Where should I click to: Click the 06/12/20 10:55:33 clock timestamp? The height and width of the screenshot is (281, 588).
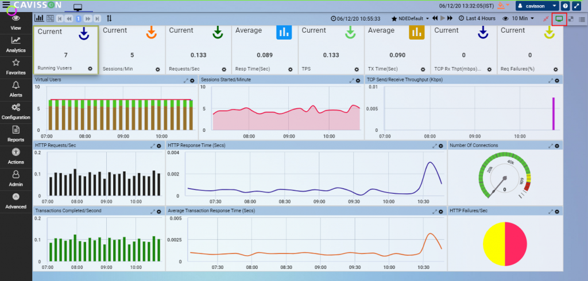356,18
